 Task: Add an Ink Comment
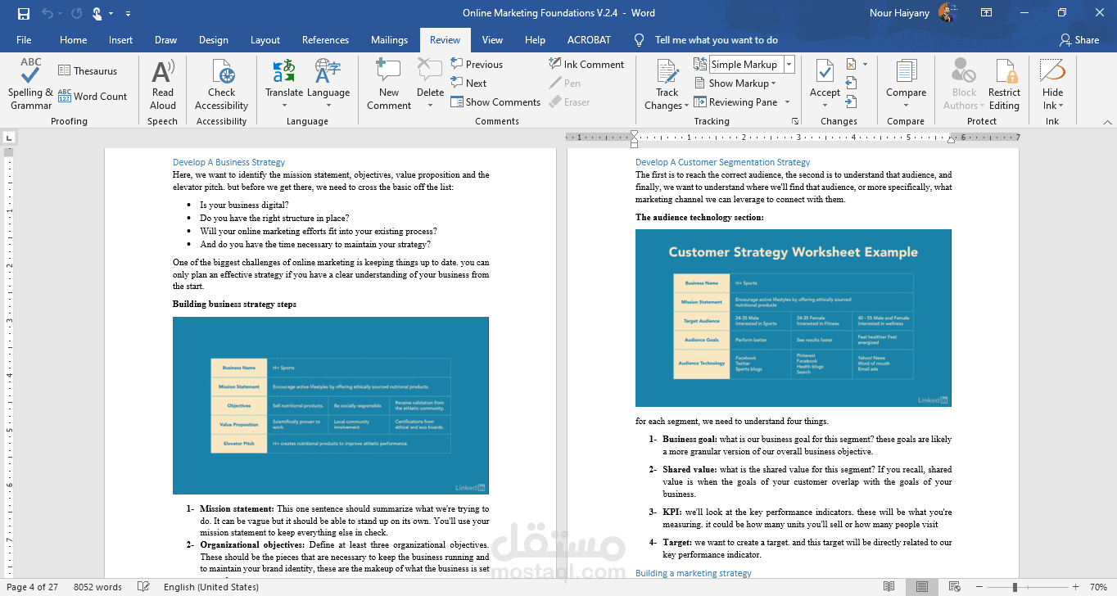[x=586, y=65]
